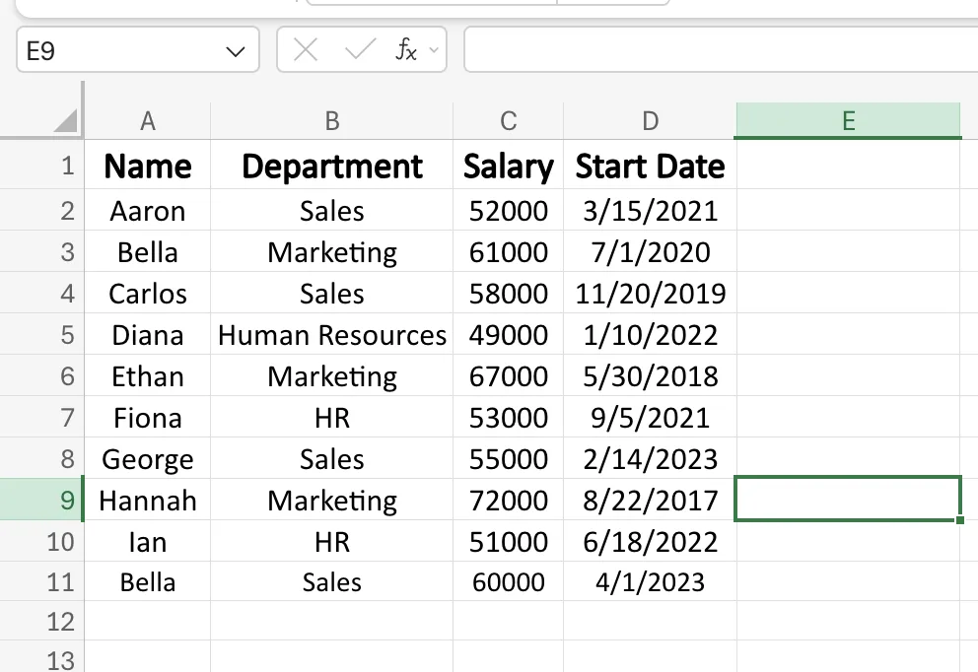Select column C header

tap(509, 121)
